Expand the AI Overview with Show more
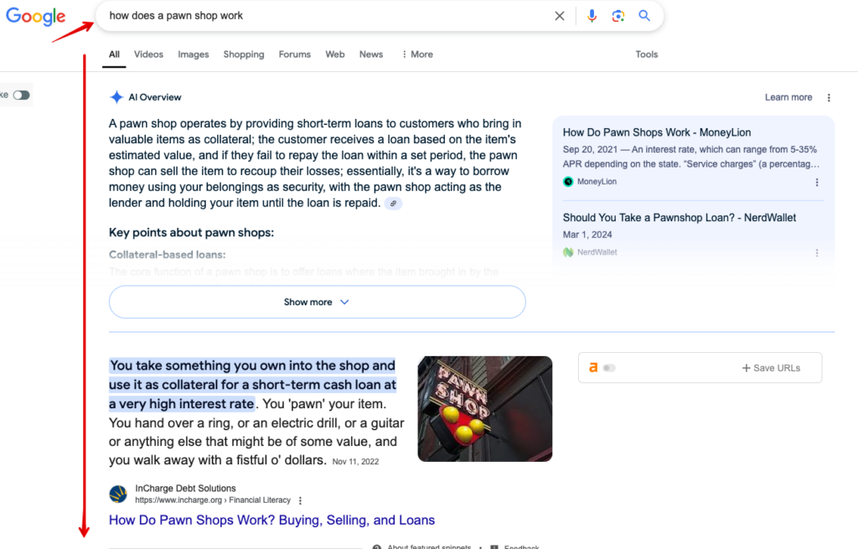858x549 pixels. click(318, 302)
